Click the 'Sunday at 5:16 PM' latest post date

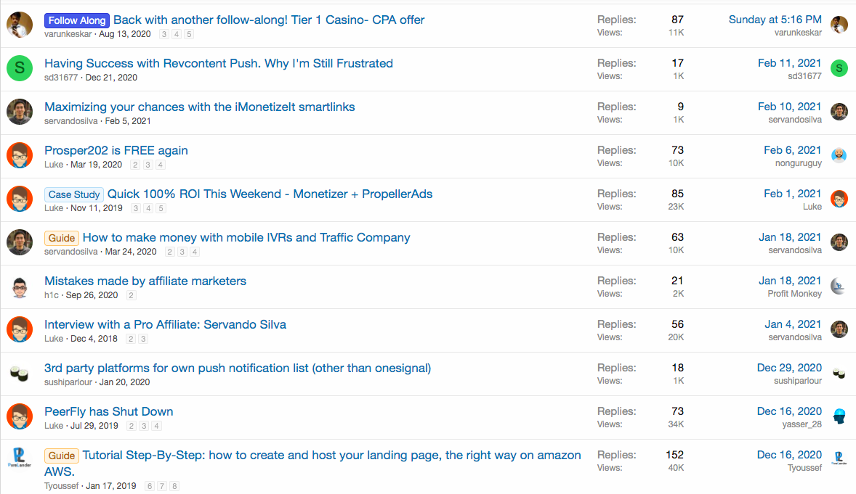tap(775, 20)
